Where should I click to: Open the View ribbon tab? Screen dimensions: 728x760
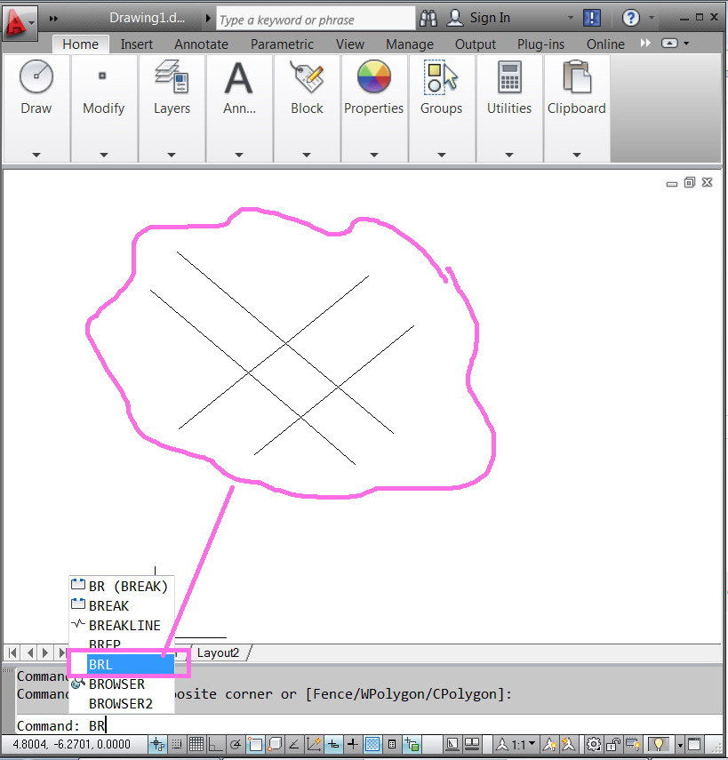point(349,44)
